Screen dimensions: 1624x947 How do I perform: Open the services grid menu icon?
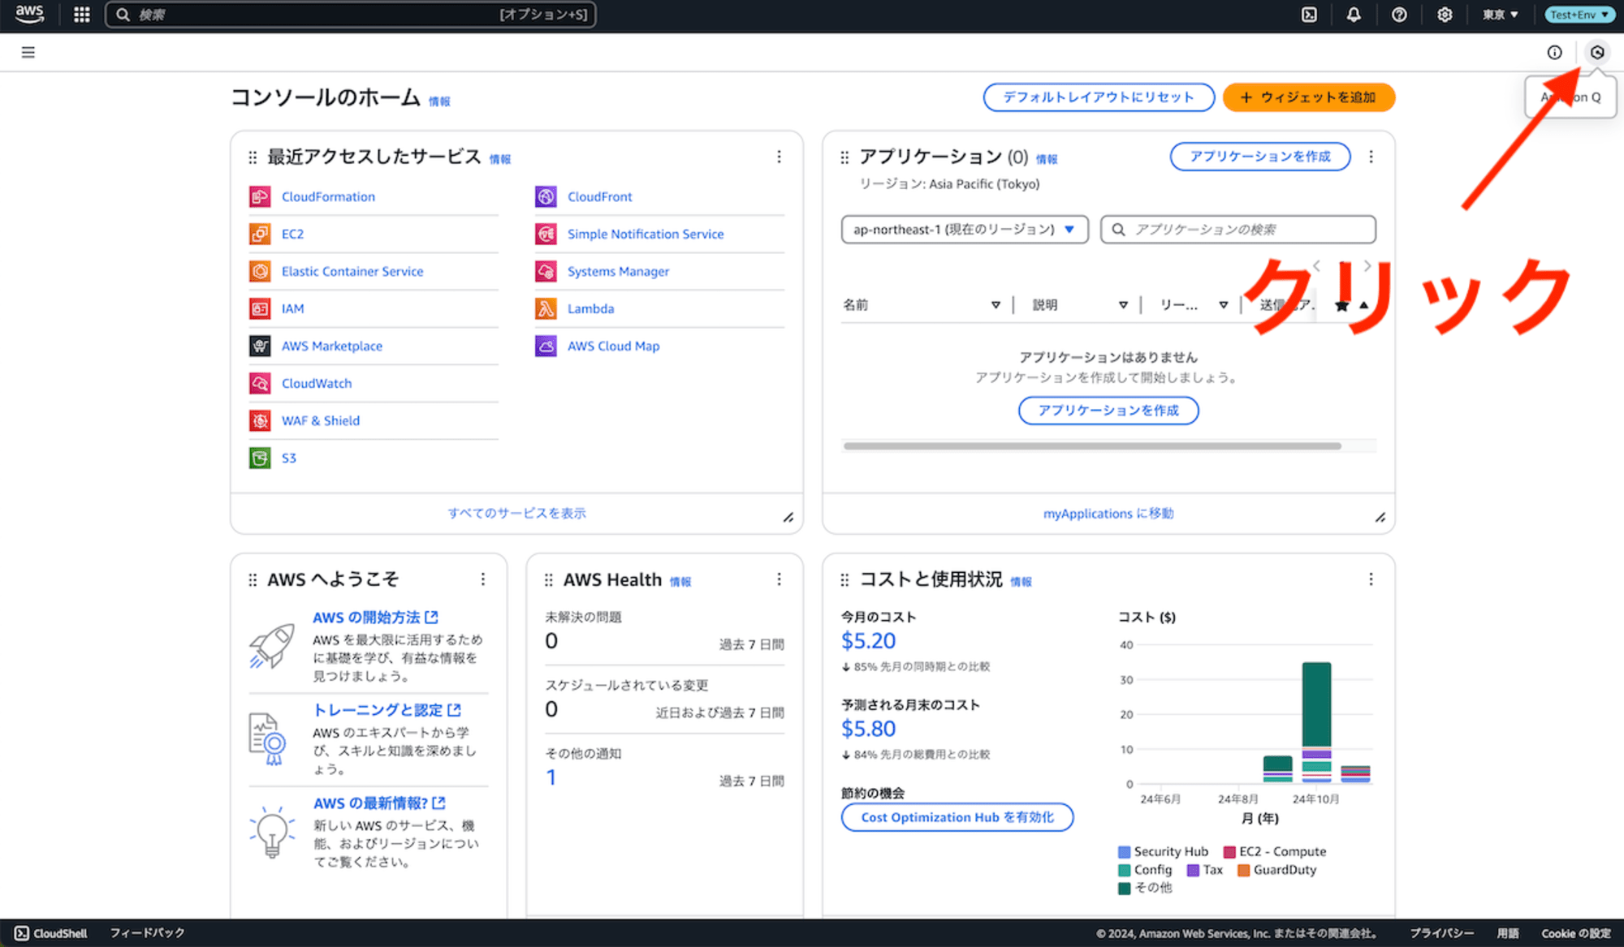[x=81, y=15]
